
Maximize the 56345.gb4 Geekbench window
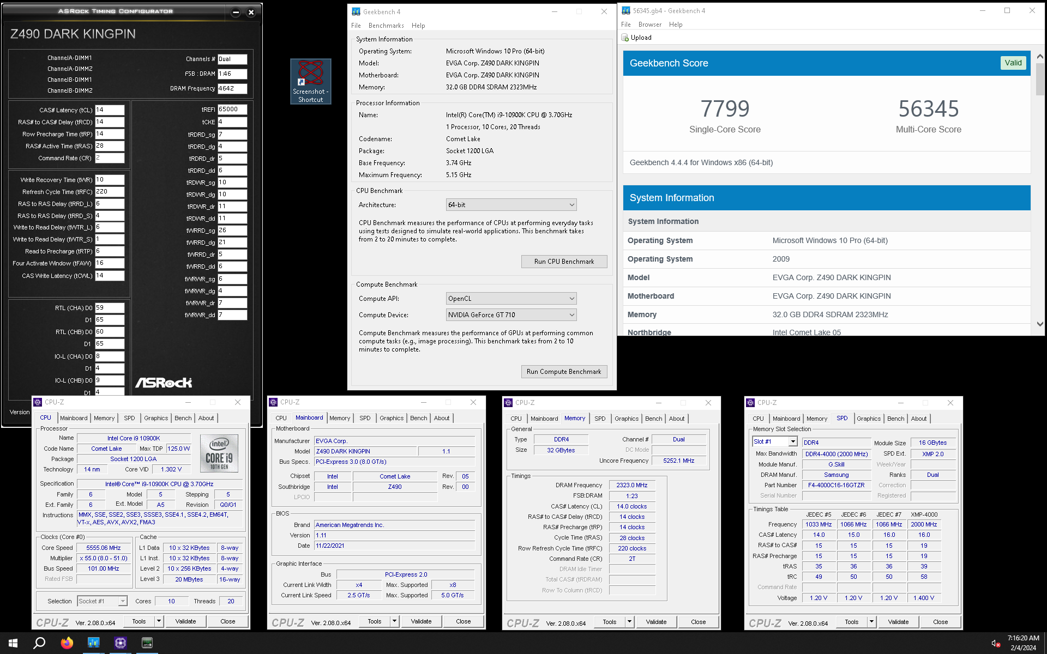[x=1007, y=10]
